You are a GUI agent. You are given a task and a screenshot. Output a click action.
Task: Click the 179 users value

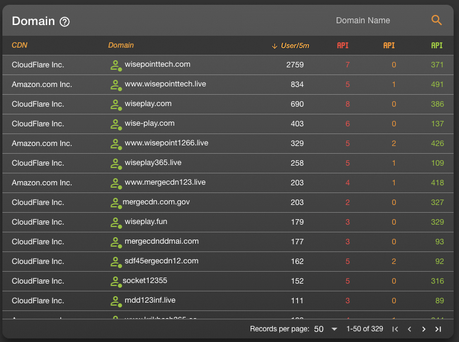coord(297,222)
